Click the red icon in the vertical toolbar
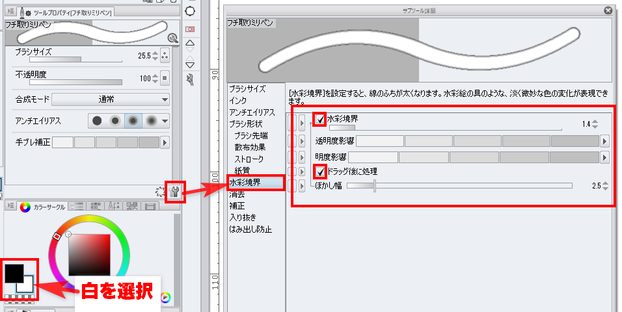This screenshot has height=312, width=622. tap(190, 29)
